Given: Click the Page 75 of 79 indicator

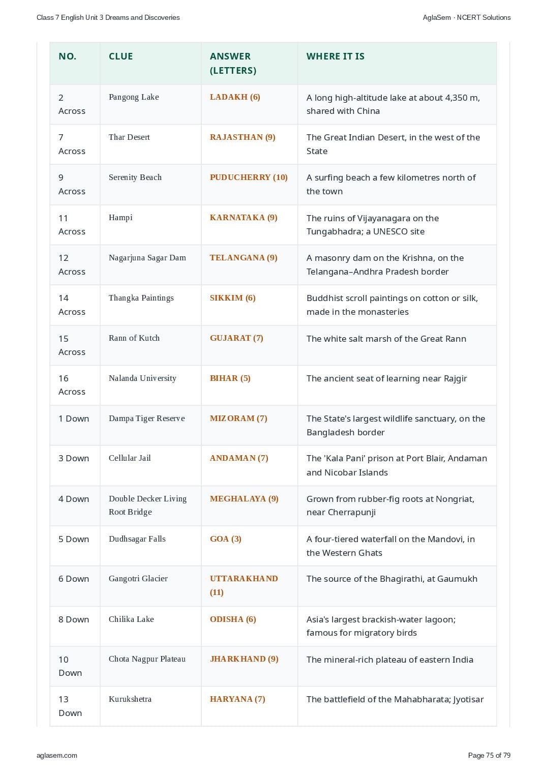Looking at the screenshot, I should pos(489,755).
